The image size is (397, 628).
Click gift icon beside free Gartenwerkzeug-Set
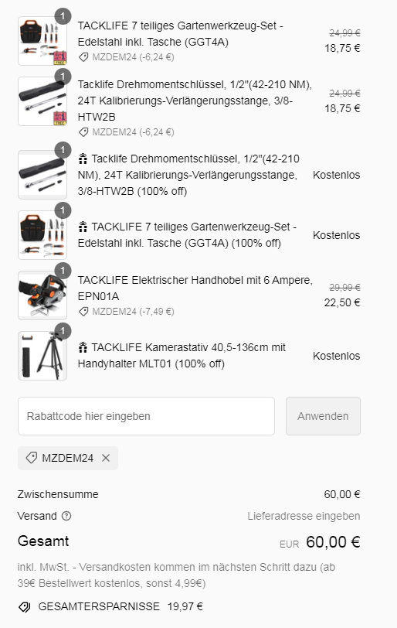(x=83, y=227)
